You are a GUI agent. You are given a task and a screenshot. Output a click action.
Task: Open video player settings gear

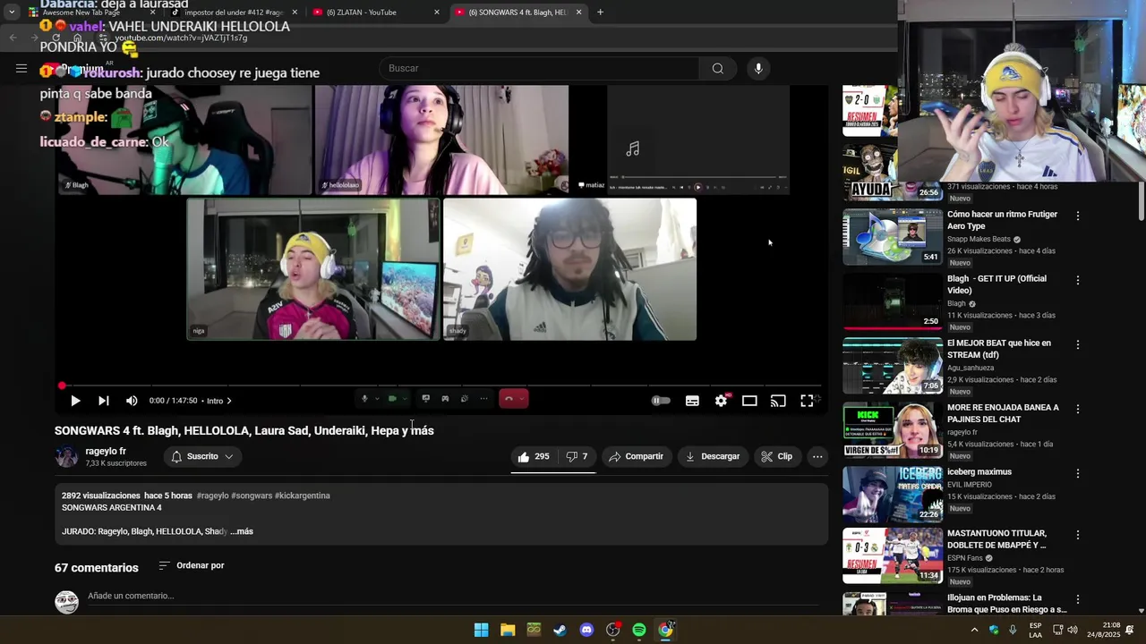(x=721, y=401)
